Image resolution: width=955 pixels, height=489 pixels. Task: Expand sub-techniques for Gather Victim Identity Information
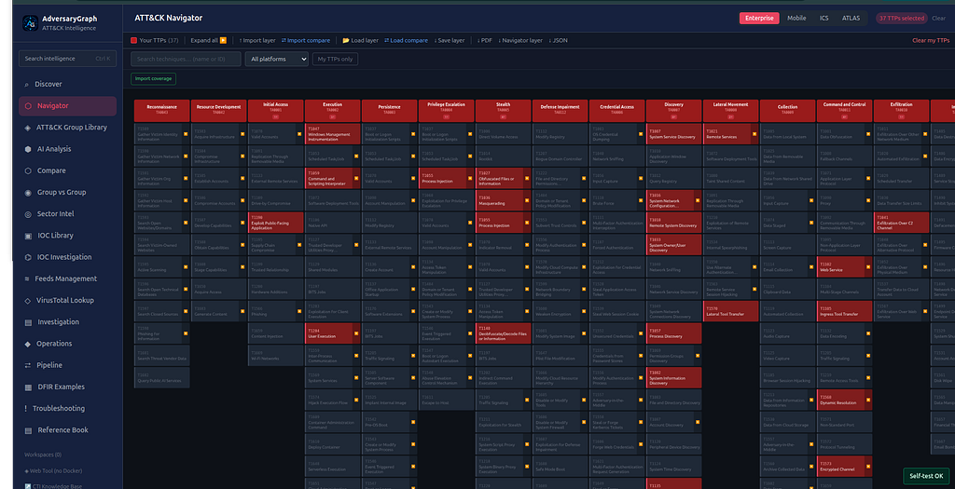(x=186, y=134)
